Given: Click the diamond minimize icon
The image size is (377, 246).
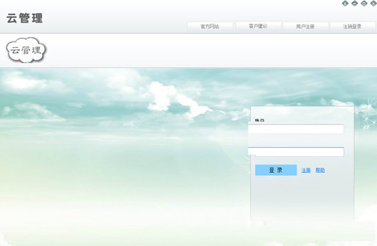Looking at the screenshot, I should [354, 3].
